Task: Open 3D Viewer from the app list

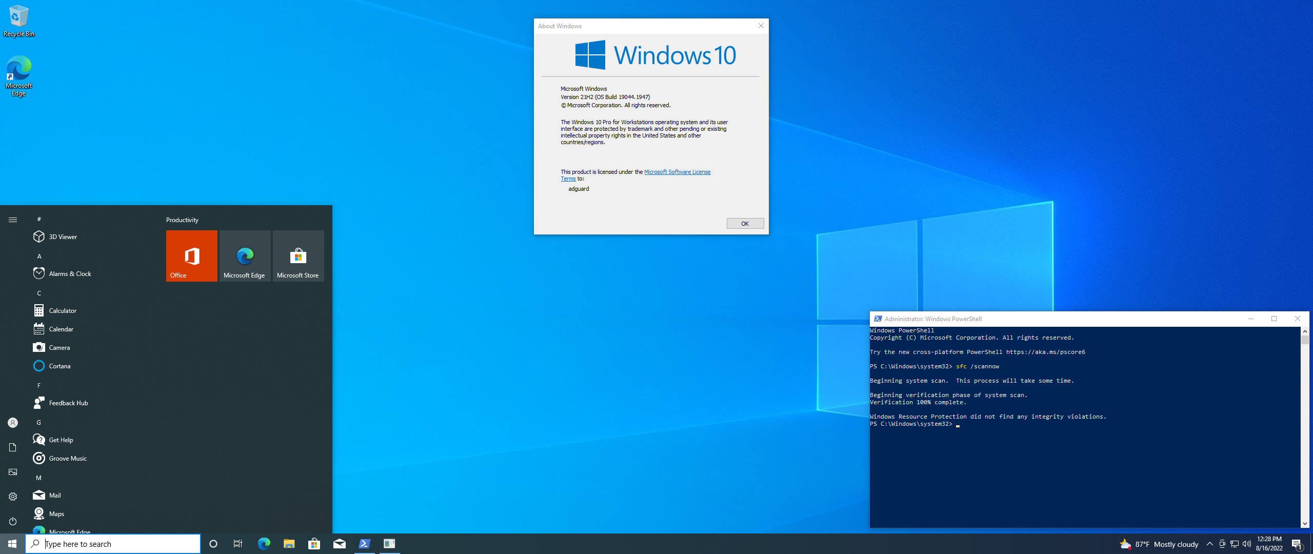Action: point(63,236)
